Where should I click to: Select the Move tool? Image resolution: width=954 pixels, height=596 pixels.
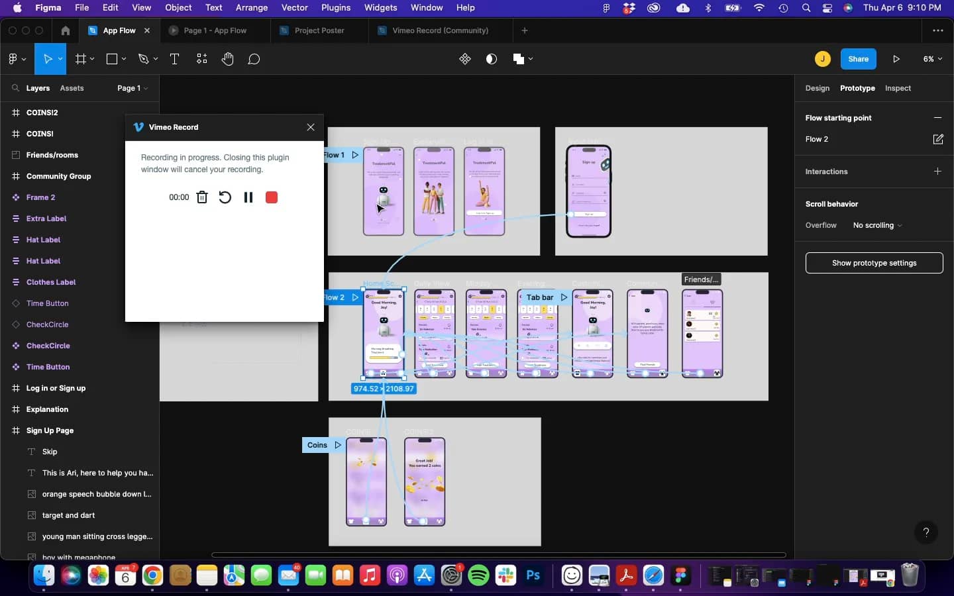48,59
